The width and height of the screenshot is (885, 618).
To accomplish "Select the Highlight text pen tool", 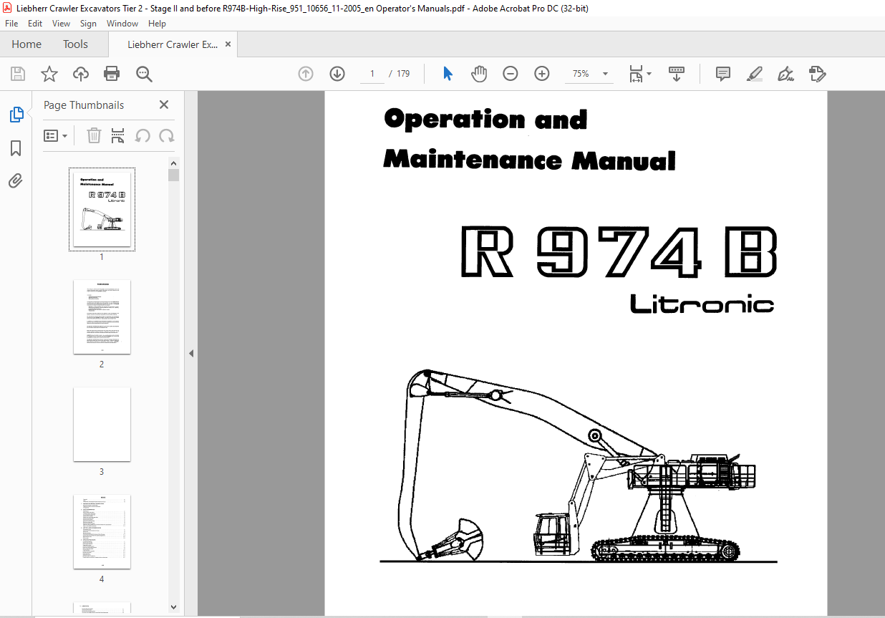I will pyautogui.click(x=755, y=74).
